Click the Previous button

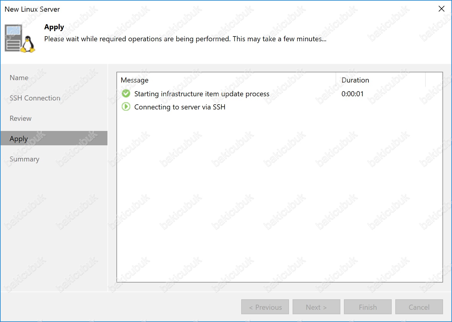[x=265, y=307]
